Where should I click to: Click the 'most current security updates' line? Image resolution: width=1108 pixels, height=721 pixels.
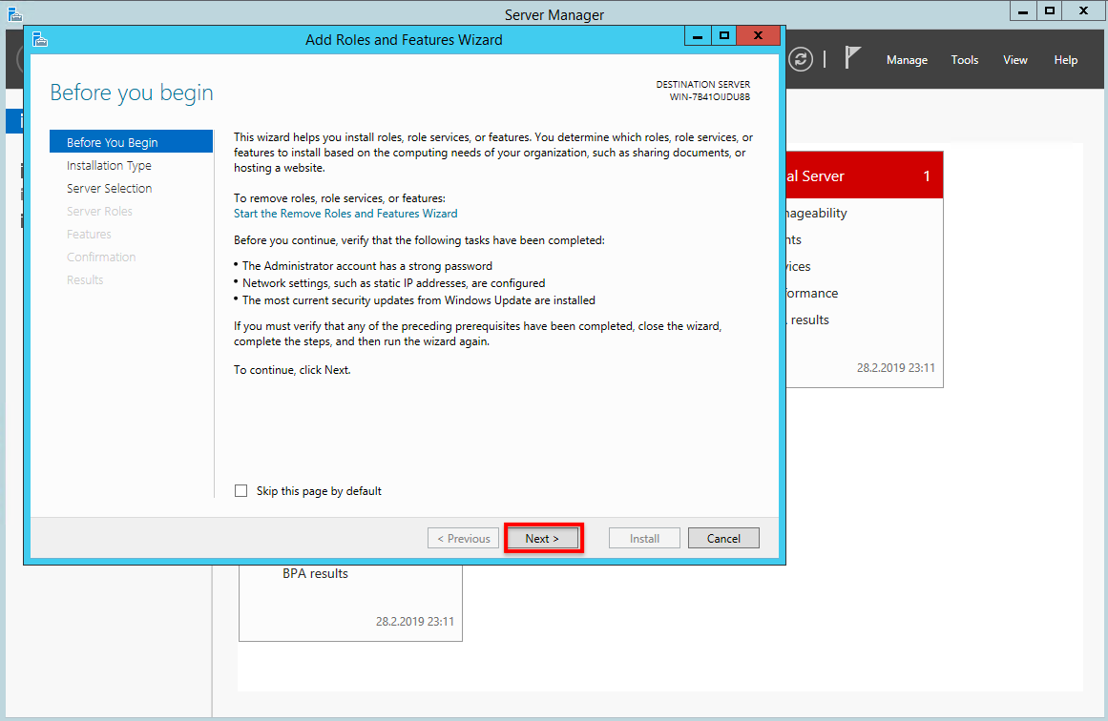coord(418,300)
